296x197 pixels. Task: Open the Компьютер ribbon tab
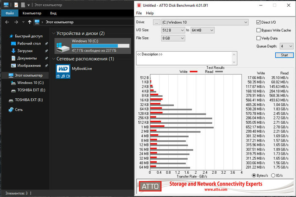pos(32,13)
